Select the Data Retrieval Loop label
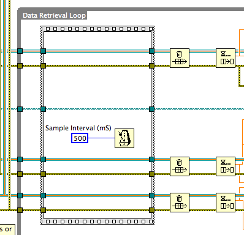The width and height of the screenshot is (244, 235). pyautogui.click(x=54, y=15)
